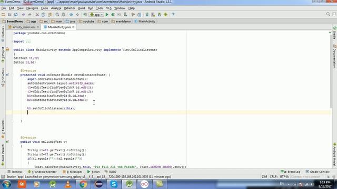
Task: Open the Gradle side panel
Action: click(335, 33)
